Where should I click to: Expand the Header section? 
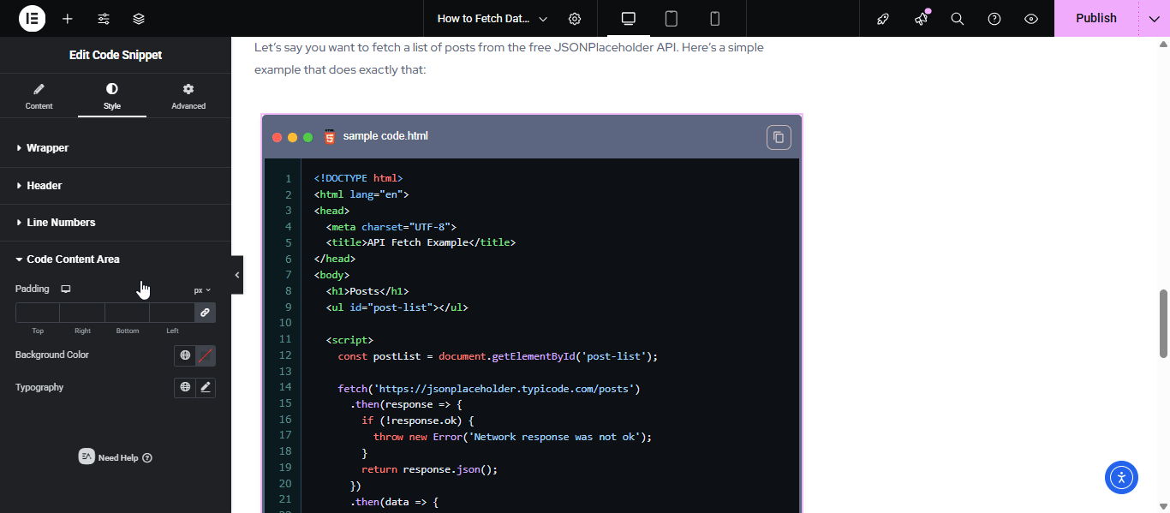click(116, 186)
